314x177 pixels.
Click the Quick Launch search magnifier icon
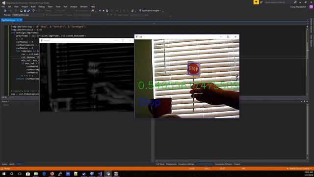295,2
